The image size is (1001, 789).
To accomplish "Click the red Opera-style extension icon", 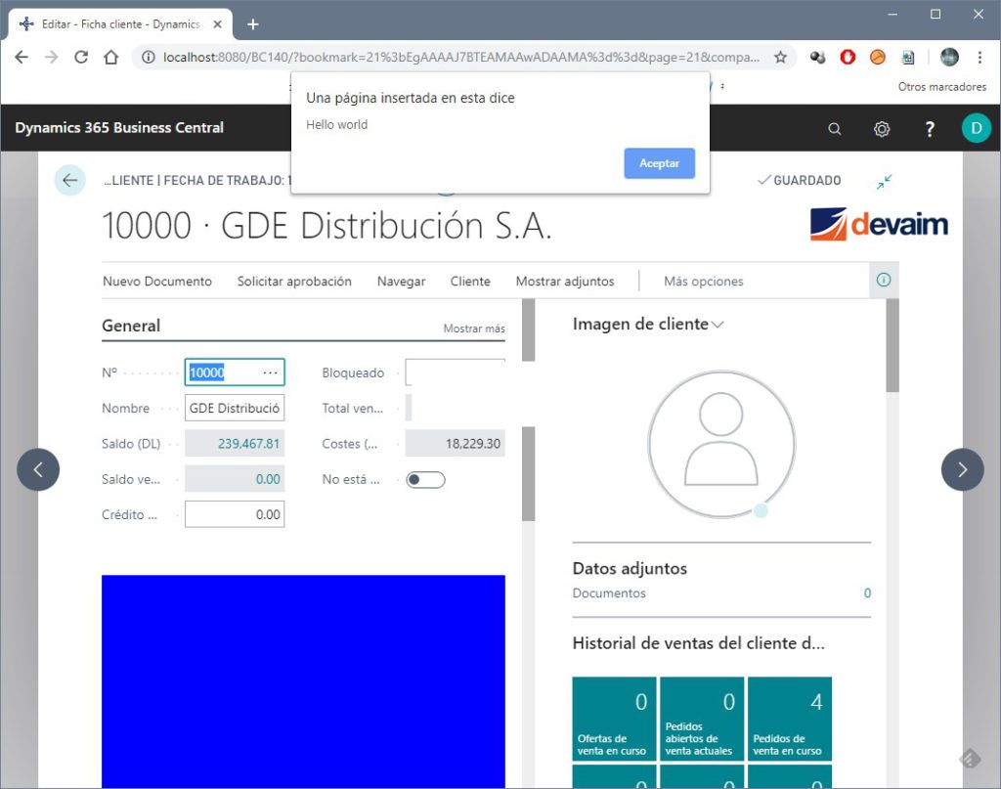I will coord(848,58).
